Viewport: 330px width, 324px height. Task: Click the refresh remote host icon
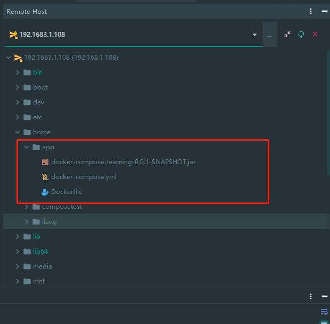pyautogui.click(x=301, y=34)
